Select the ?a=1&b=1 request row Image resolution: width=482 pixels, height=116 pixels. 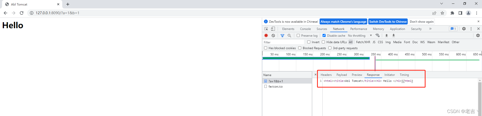287,81
